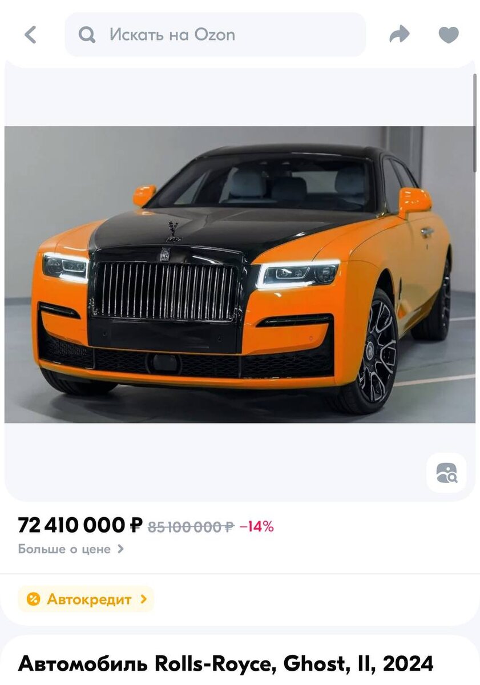480x685 pixels.
Task: Click the chrome front grille in photo
Action: coord(165,290)
